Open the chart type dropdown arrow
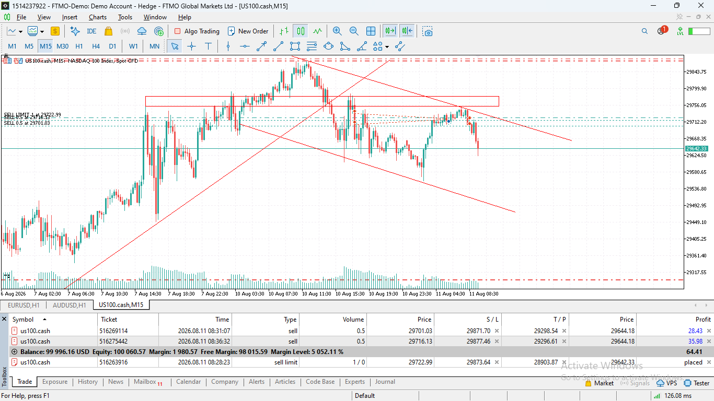The width and height of the screenshot is (714, 401). click(20, 31)
